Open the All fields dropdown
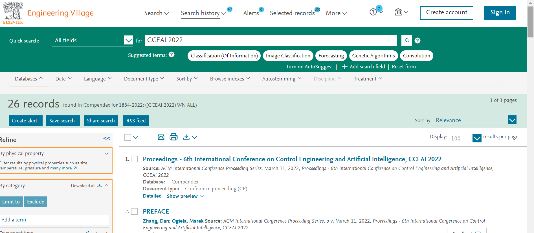The image size is (534, 233). coord(128,40)
